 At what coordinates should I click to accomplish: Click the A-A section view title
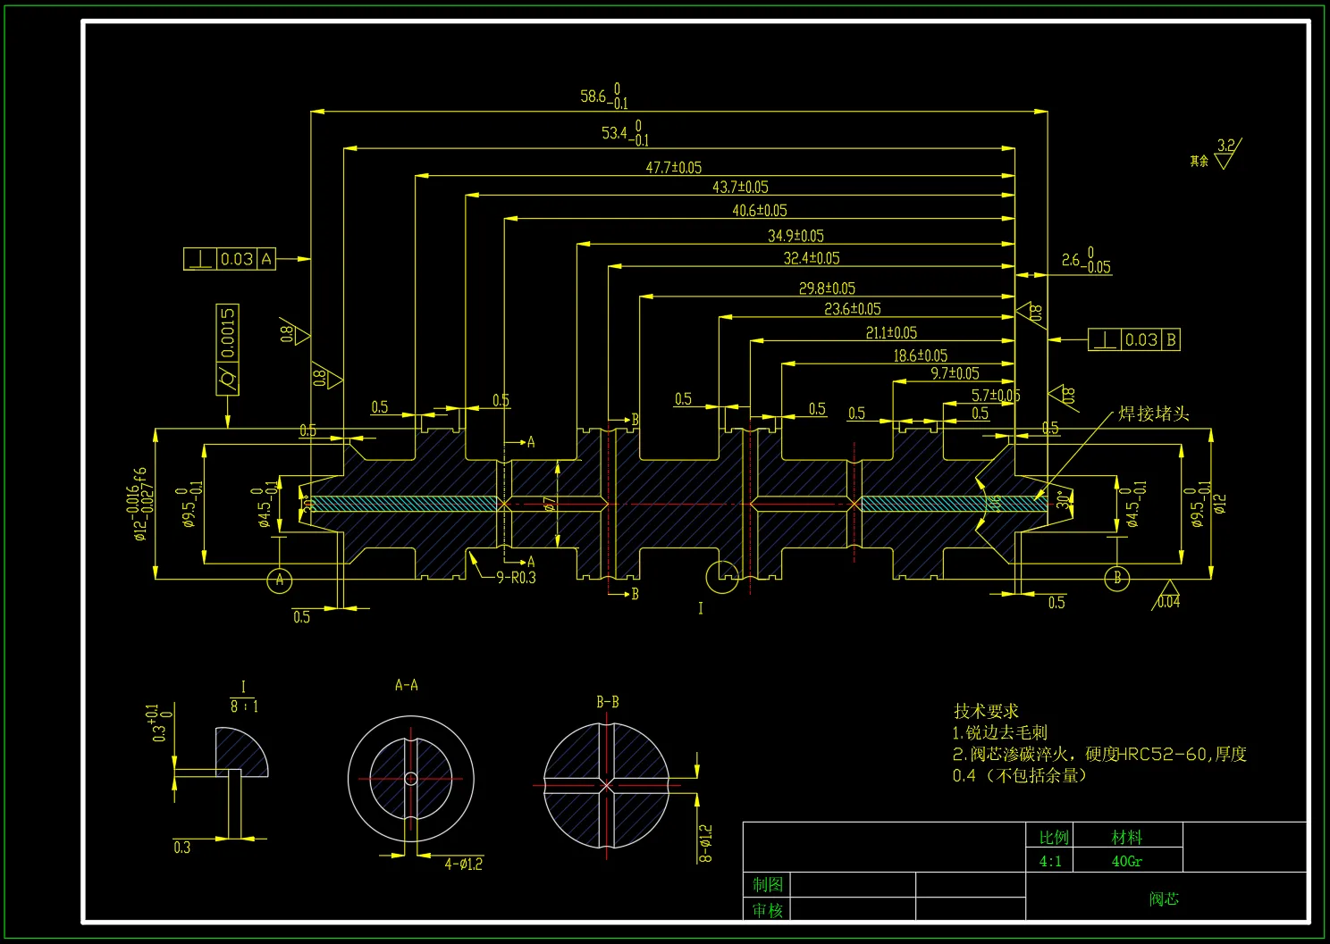(x=407, y=685)
